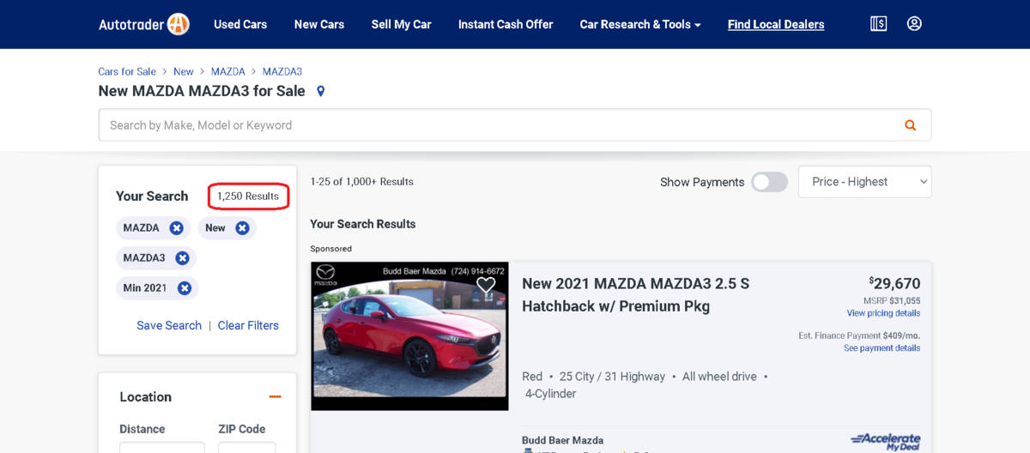This screenshot has width=1030, height=453.
Task: Remove the MAZDA3 filter chip
Action: pos(182,258)
